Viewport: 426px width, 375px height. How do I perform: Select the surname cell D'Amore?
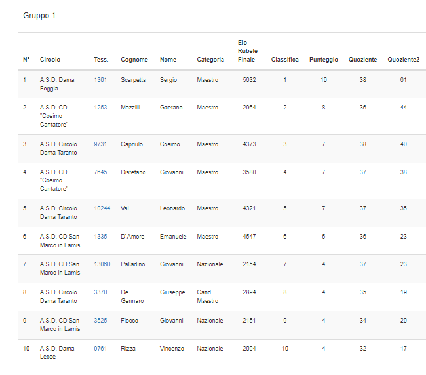132,237
